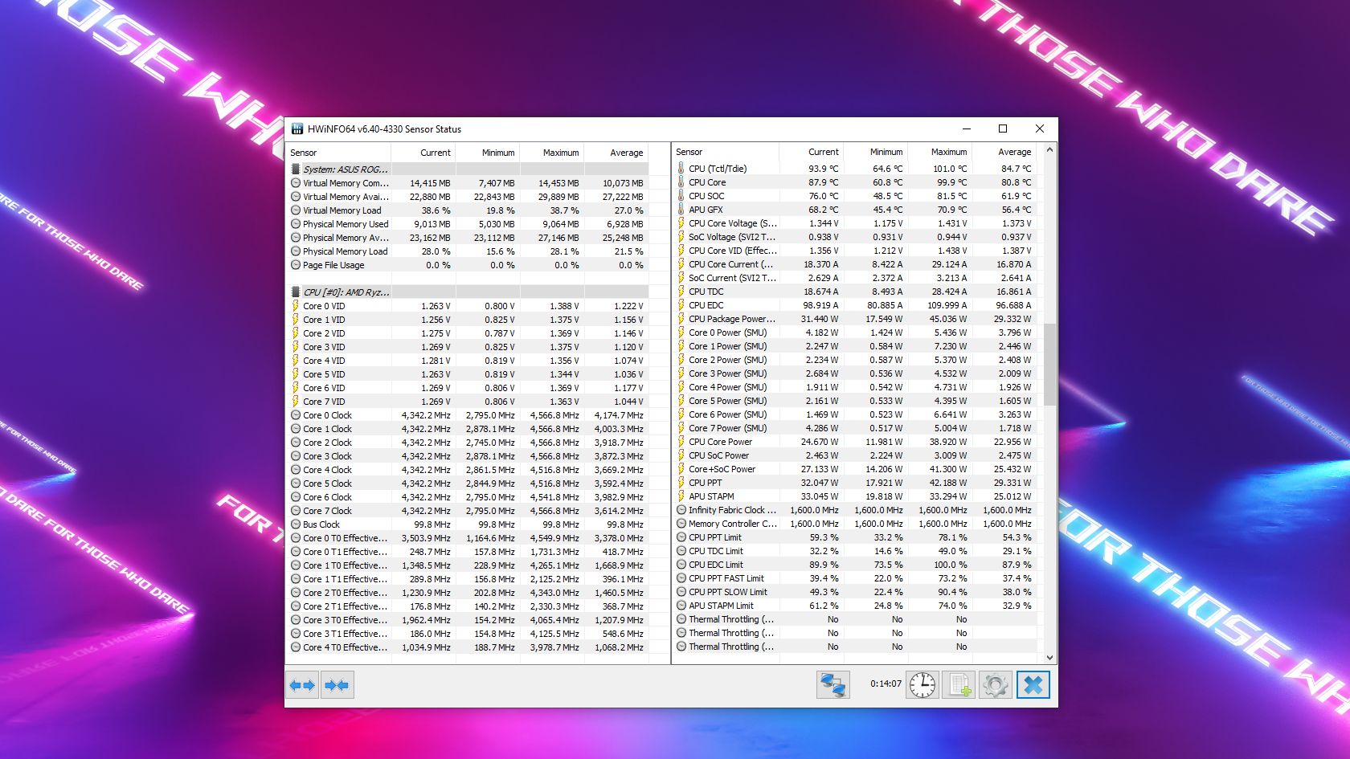Screen dimensions: 1350x759
Task: Click the thermometer icon beside CPU SOC
Action: pos(681,195)
